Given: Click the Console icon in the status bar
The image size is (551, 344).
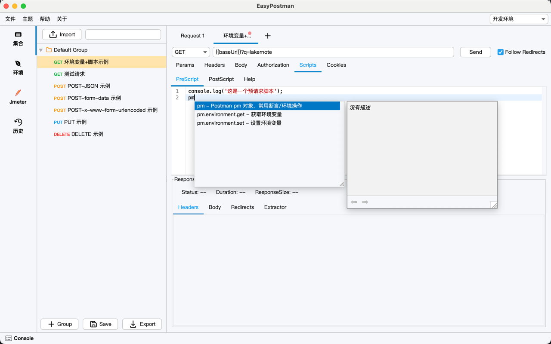Looking at the screenshot, I should coord(9,338).
